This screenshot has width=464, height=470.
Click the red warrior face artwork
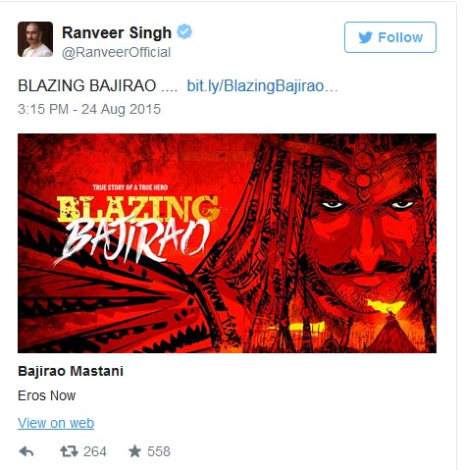point(363,229)
